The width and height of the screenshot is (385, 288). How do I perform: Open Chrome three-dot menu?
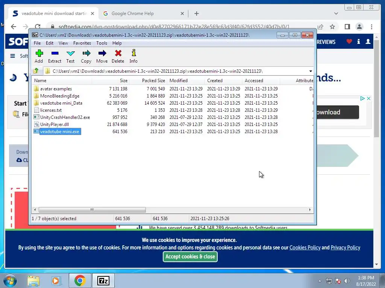371,27
